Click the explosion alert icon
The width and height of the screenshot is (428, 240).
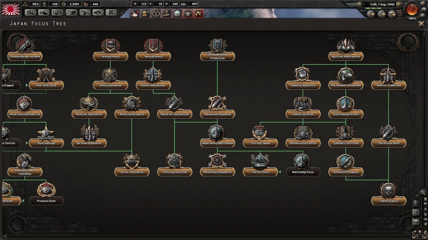click(135, 13)
